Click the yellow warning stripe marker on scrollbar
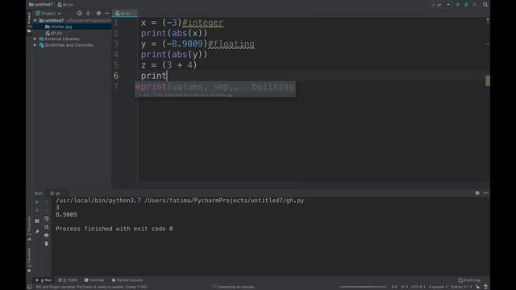This screenshot has height=290, width=516. [488, 81]
